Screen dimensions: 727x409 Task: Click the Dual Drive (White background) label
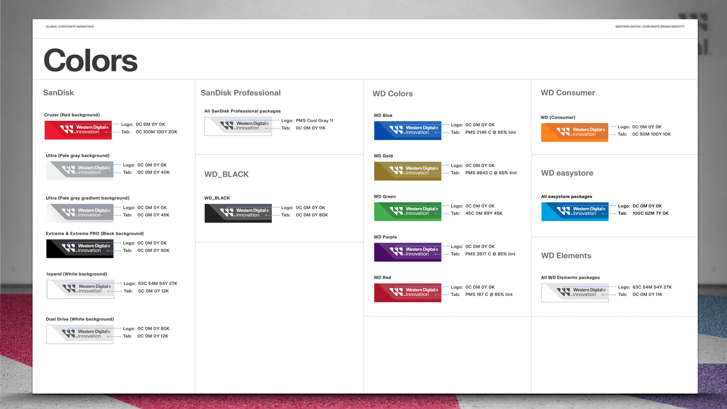point(80,319)
